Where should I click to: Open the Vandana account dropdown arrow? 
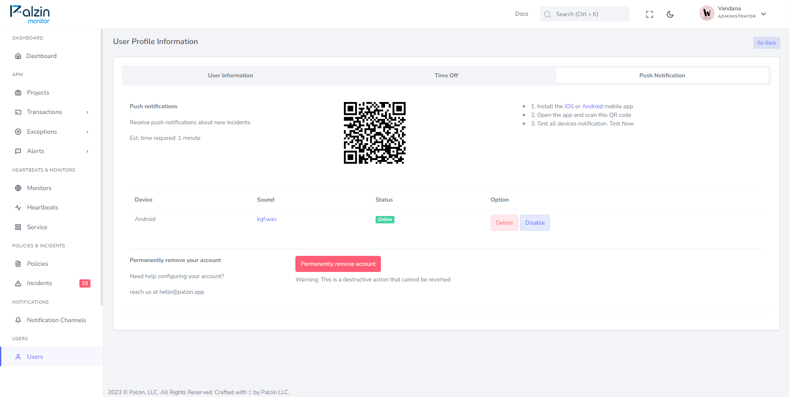pyautogui.click(x=763, y=14)
